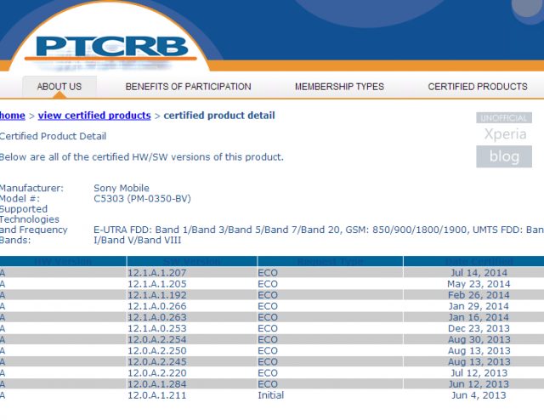Click the Model #: label
This screenshot has width=544, height=420.
pyautogui.click(x=20, y=199)
